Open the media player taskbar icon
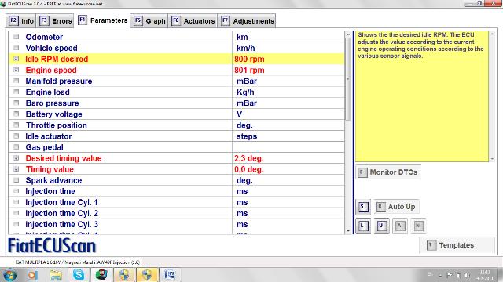 32,275
